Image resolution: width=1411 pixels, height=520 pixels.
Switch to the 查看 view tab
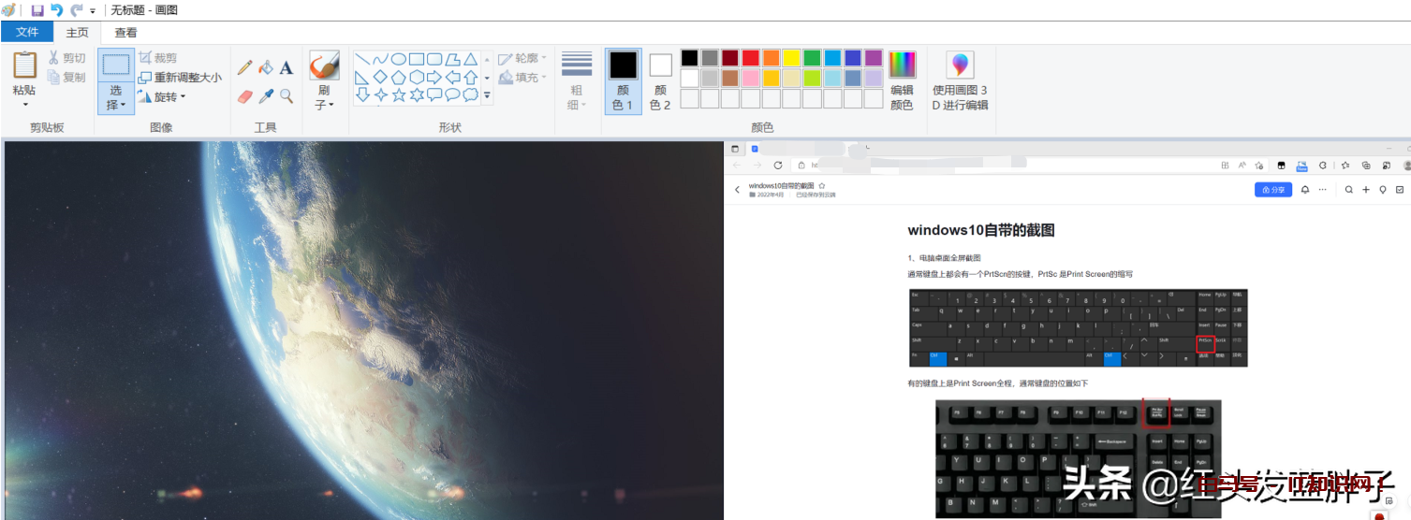click(125, 32)
